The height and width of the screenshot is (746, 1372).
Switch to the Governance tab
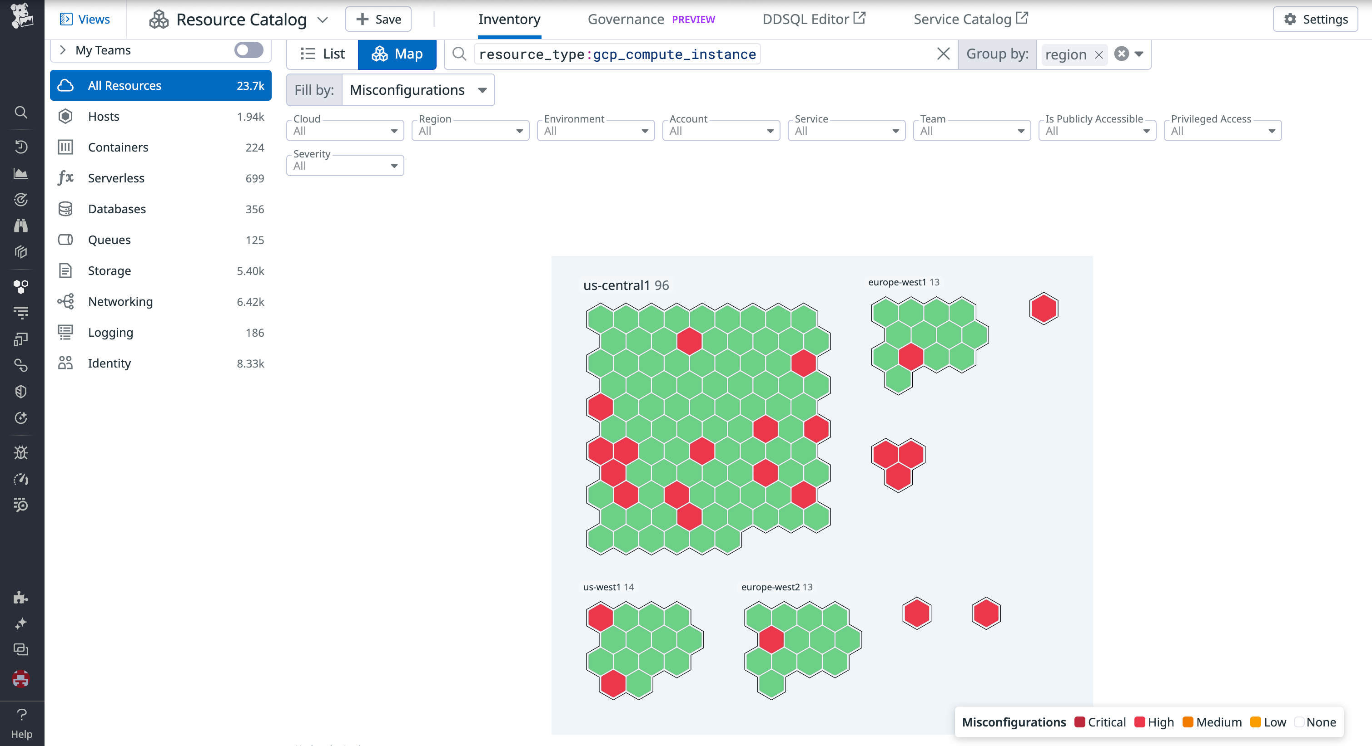[625, 19]
